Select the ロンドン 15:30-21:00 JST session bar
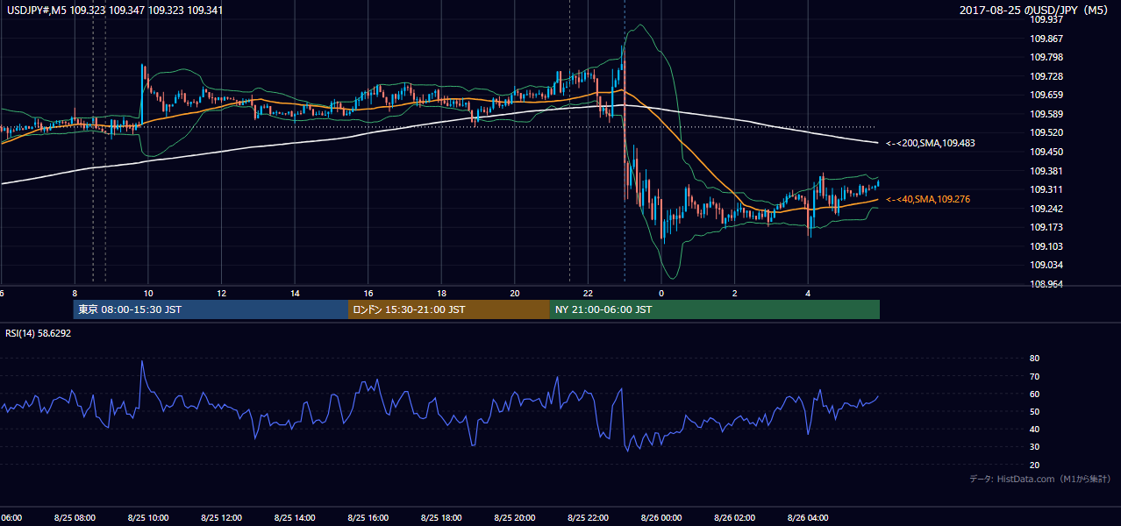 [x=449, y=309]
